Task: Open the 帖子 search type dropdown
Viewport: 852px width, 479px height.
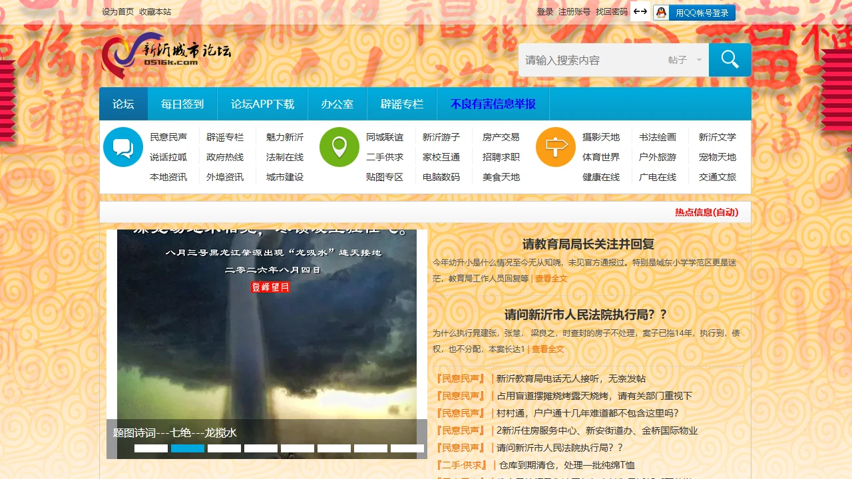Action: coord(685,60)
